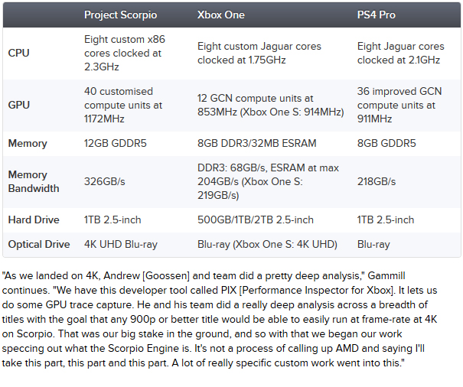Select the 40 customised compute units cell
The width and height of the screenshot is (463, 387).
tap(123, 105)
